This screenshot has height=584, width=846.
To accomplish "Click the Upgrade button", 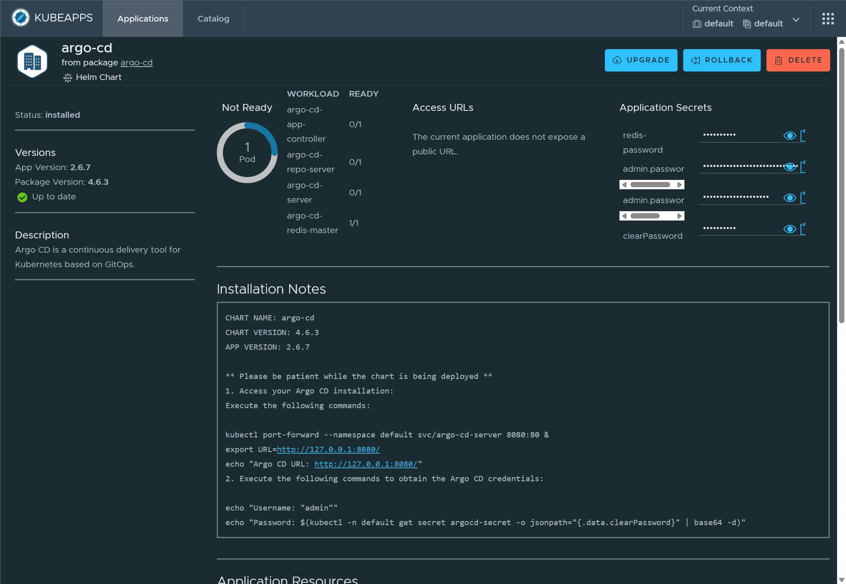I will 641,60.
